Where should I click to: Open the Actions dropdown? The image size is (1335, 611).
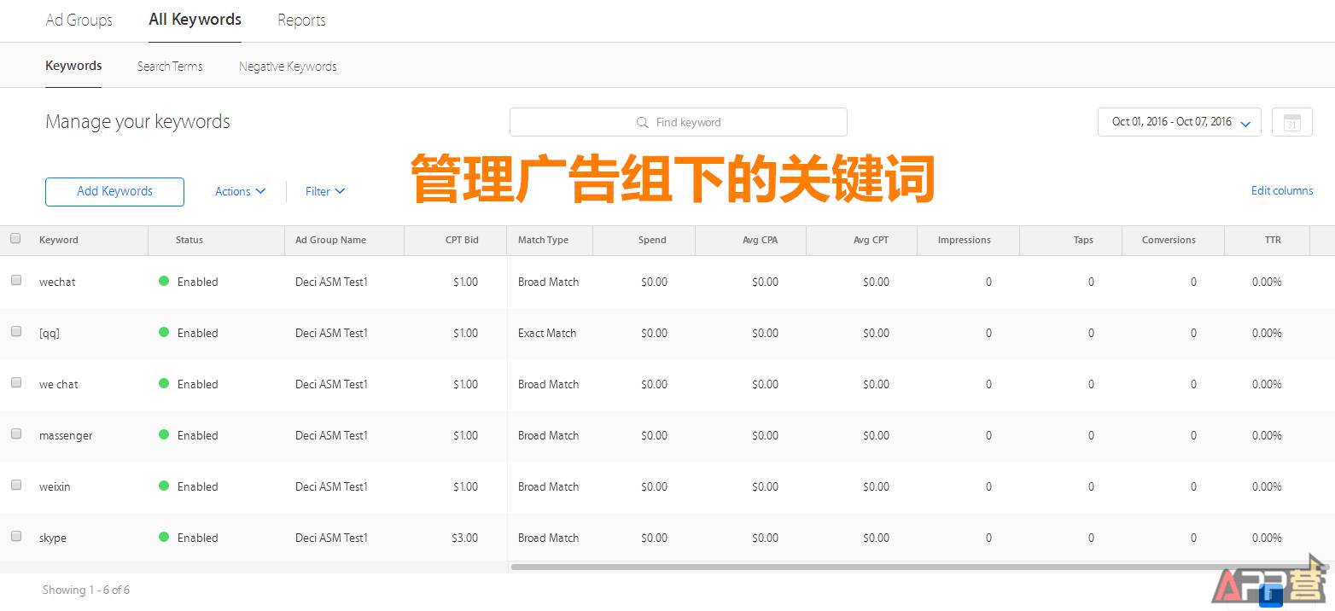240,191
